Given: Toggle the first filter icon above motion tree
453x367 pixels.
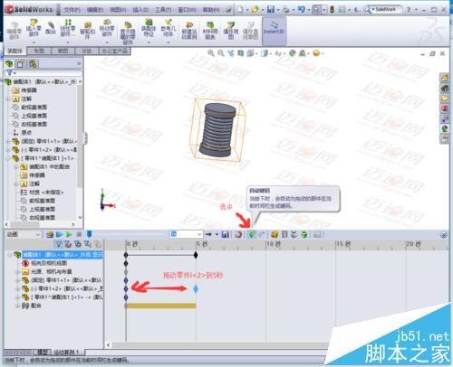Looking at the screenshot, I should (59, 244).
